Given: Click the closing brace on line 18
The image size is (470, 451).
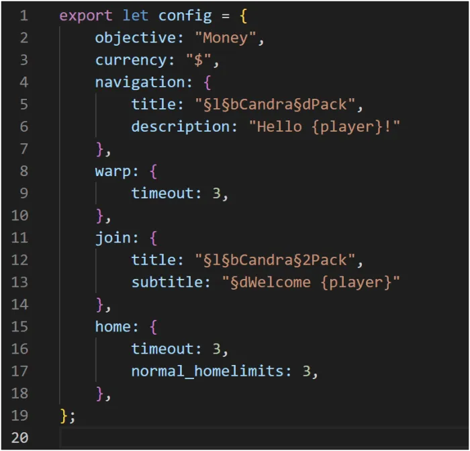Looking at the screenshot, I should pos(100,394).
